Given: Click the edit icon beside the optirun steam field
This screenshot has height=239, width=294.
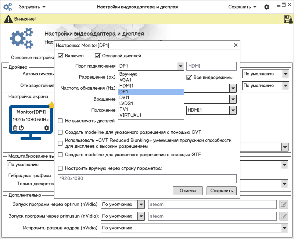Looking at the screenshot, I should click(283, 204).
